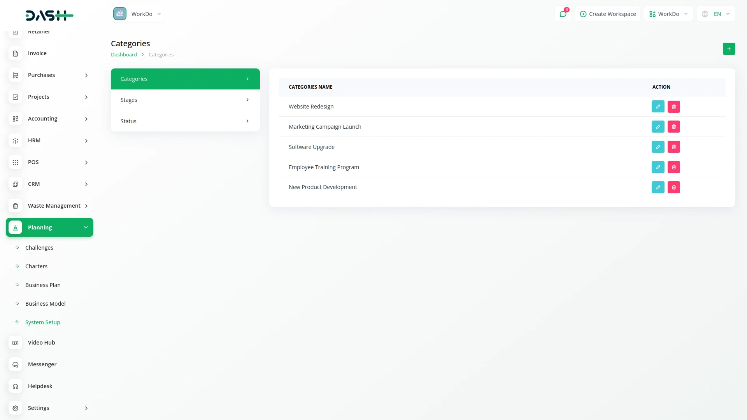Open the EN language dropdown
The width and height of the screenshot is (747, 420).
[x=716, y=14]
